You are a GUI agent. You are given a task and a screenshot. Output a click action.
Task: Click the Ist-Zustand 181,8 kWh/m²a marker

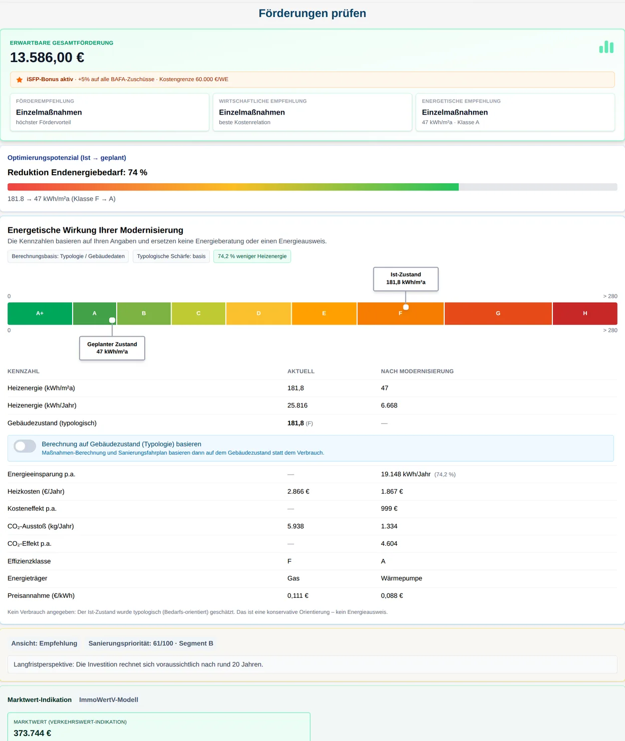406,279
